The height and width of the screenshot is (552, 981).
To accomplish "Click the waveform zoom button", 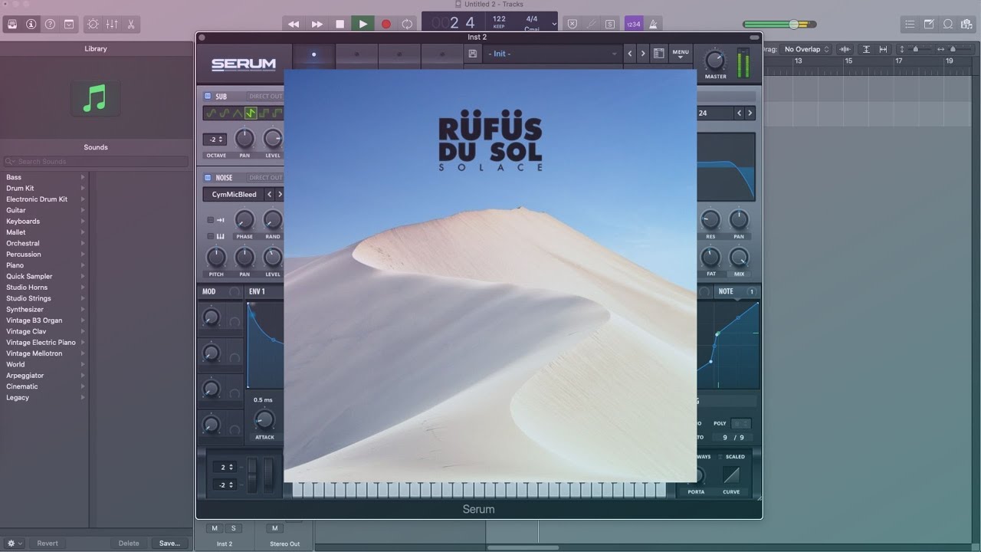I will 845,49.
